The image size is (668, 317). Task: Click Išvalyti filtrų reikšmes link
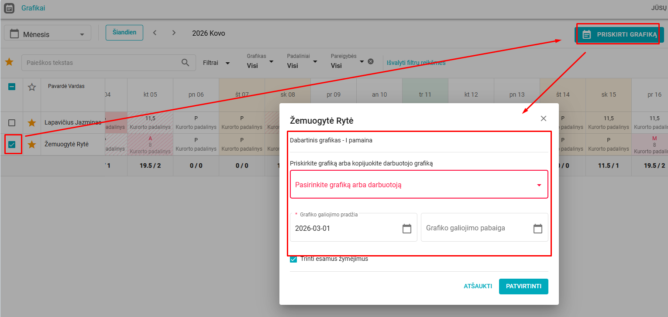pyautogui.click(x=416, y=63)
